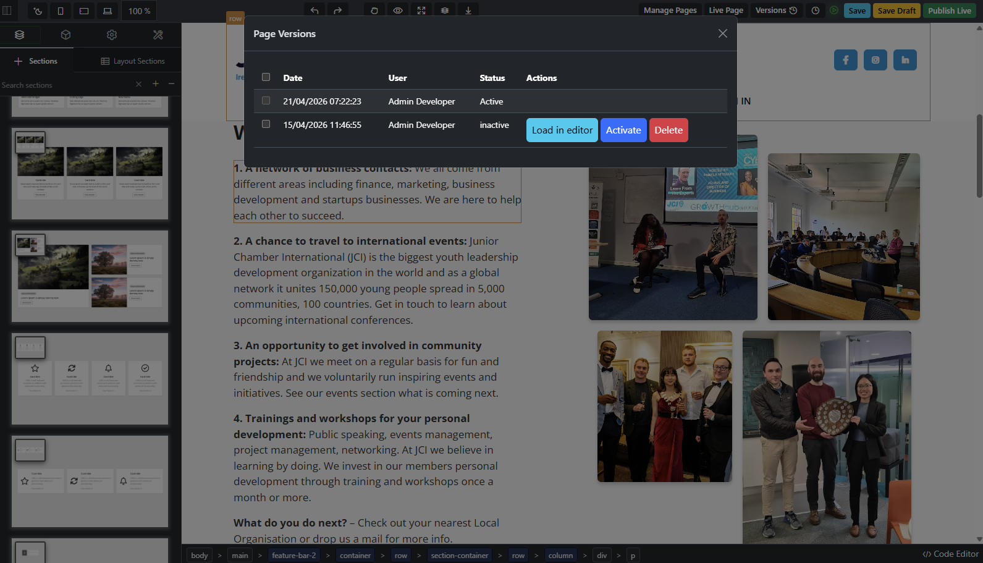Screen dimensions: 983x563
Task: Open the gear settings panel tab
Action: (112, 35)
